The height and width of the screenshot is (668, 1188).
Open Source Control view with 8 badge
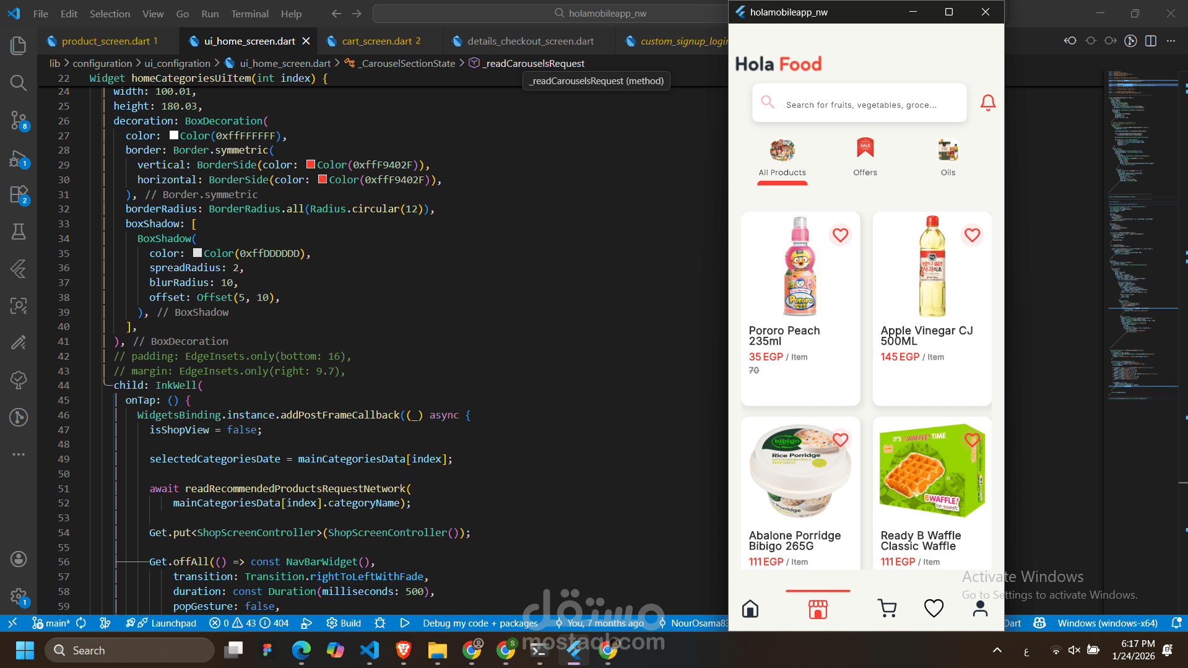point(19,120)
